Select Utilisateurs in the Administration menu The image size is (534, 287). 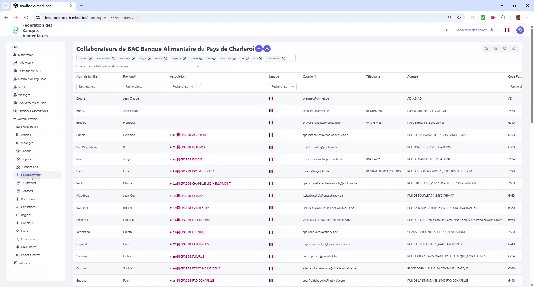pyautogui.click(x=29, y=183)
